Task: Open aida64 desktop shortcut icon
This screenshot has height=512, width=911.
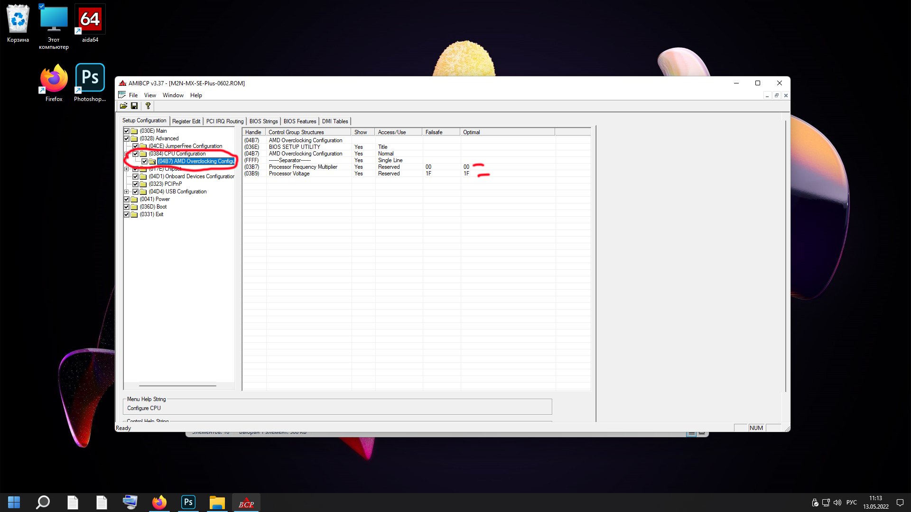Action: tap(90, 20)
